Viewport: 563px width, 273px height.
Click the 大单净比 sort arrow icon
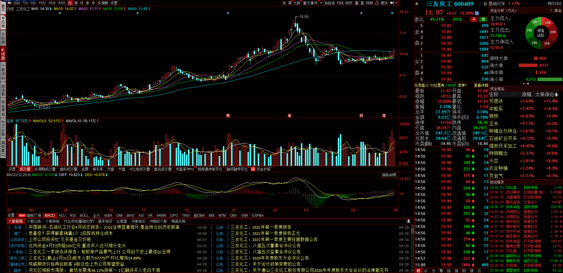point(557,95)
